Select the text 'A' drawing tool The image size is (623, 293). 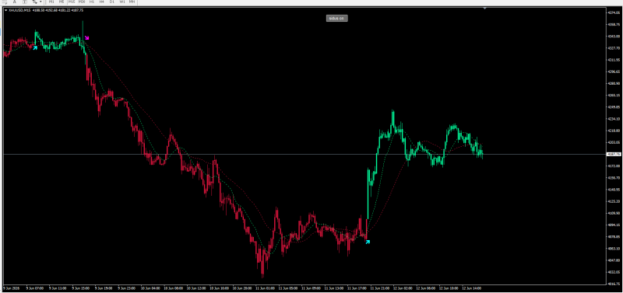[x=15, y=2]
